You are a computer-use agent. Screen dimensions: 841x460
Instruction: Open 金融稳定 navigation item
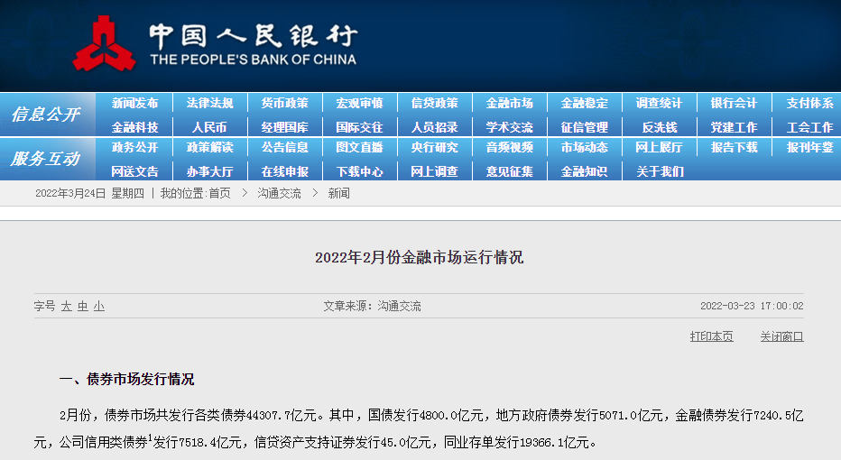click(584, 103)
